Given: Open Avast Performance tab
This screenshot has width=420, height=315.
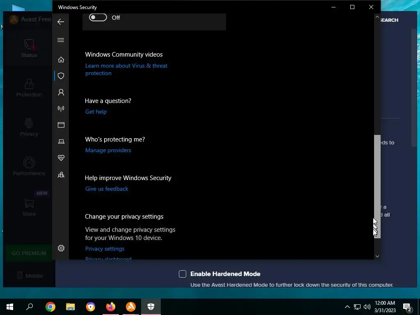Looking at the screenshot, I should click(29, 167).
